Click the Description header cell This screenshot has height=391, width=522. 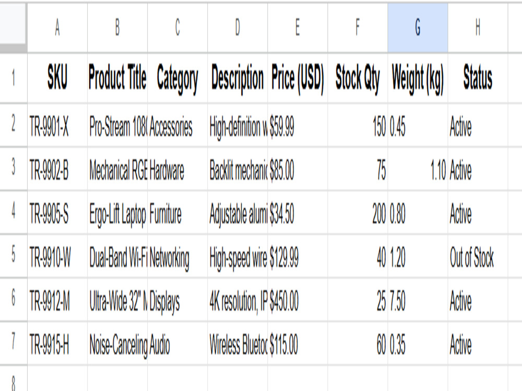point(238,78)
